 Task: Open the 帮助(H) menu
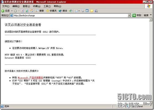(x=58, y=6)
